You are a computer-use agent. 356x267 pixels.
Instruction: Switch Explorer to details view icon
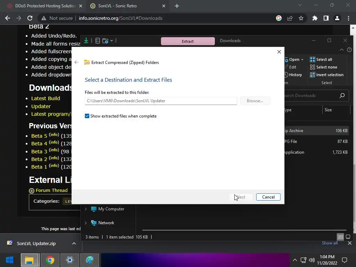(x=340, y=237)
